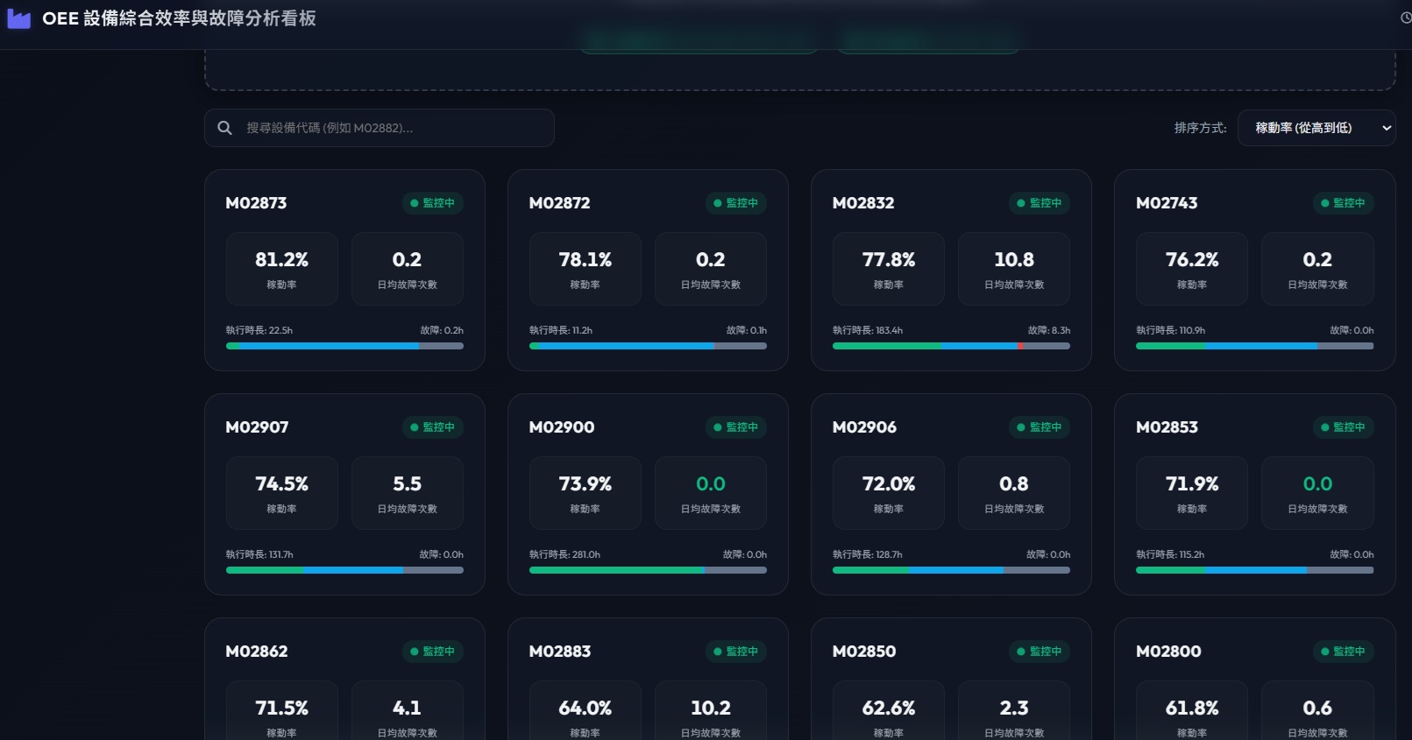1412x740 pixels.
Task: Click the 執行時長: 131.7h text on M02907
Action: (x=259, y=555)
